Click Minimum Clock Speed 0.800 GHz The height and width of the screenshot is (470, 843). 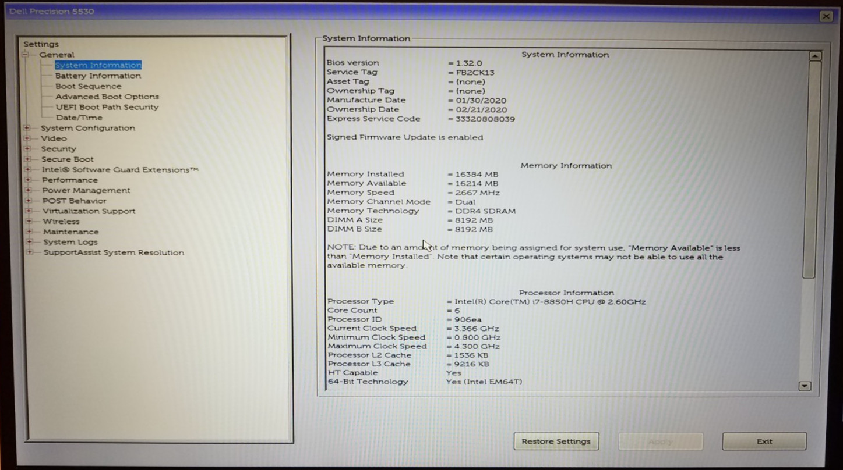477,337
